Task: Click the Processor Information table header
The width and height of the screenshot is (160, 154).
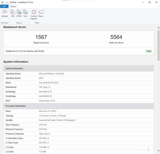Action: click(79, 106)
